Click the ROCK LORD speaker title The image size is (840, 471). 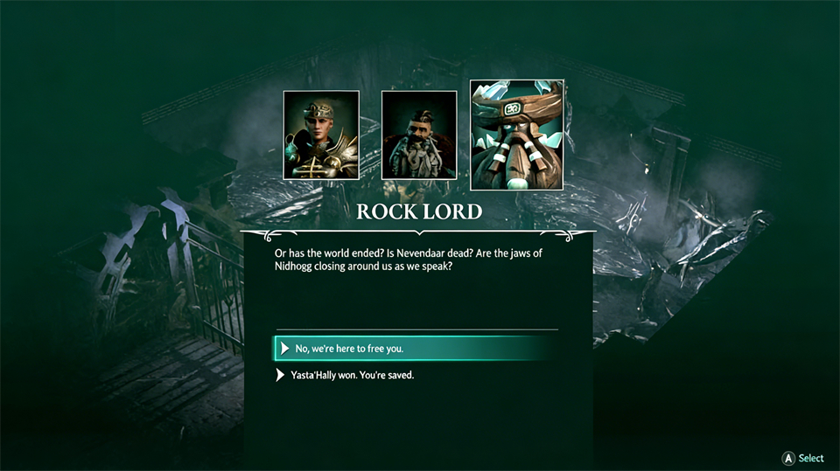(419, 212)
